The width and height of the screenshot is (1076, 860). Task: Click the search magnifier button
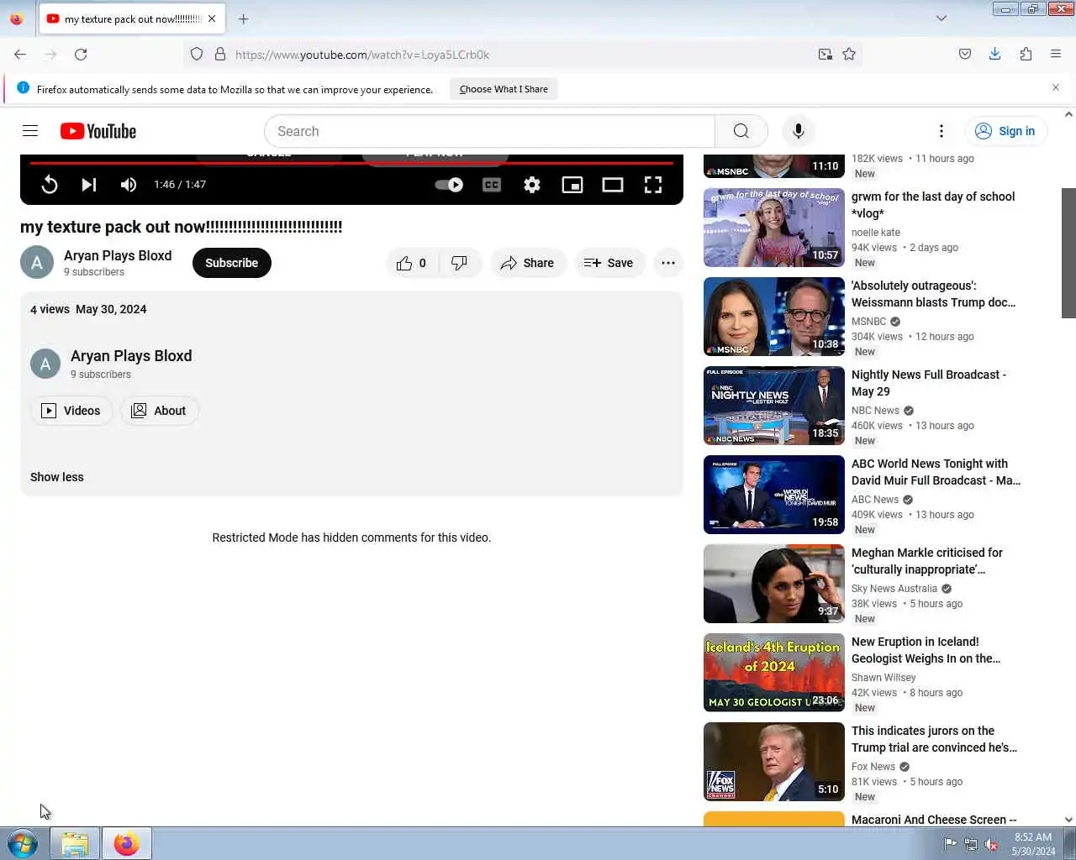coord(741,131)
